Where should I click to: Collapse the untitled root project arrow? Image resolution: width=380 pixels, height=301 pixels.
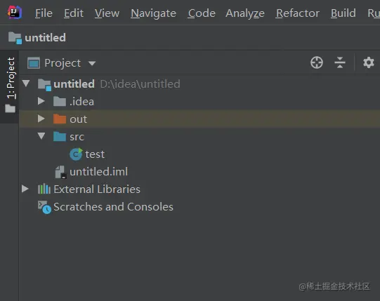(26, 83)
